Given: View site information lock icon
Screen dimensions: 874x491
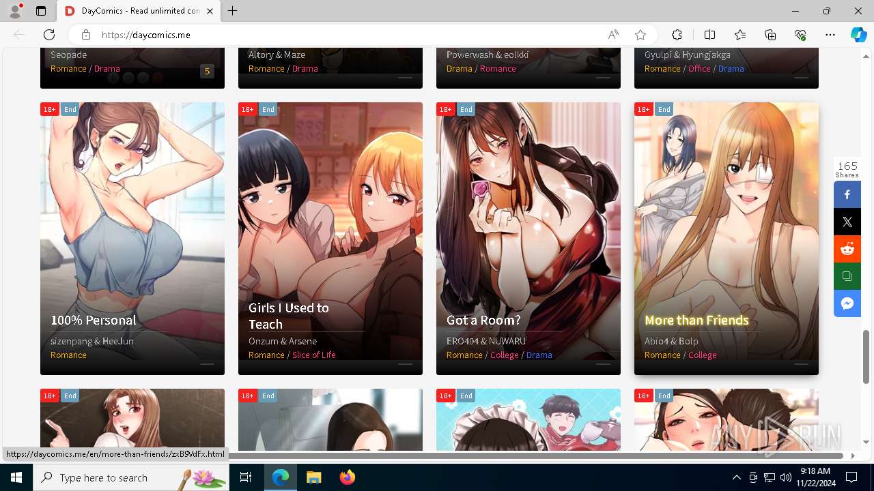Looking at the screenshot, I should (86, 35).
